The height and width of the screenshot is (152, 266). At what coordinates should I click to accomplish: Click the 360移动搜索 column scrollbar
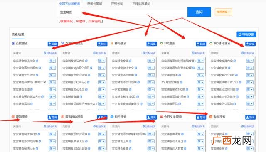click(255, 76)
